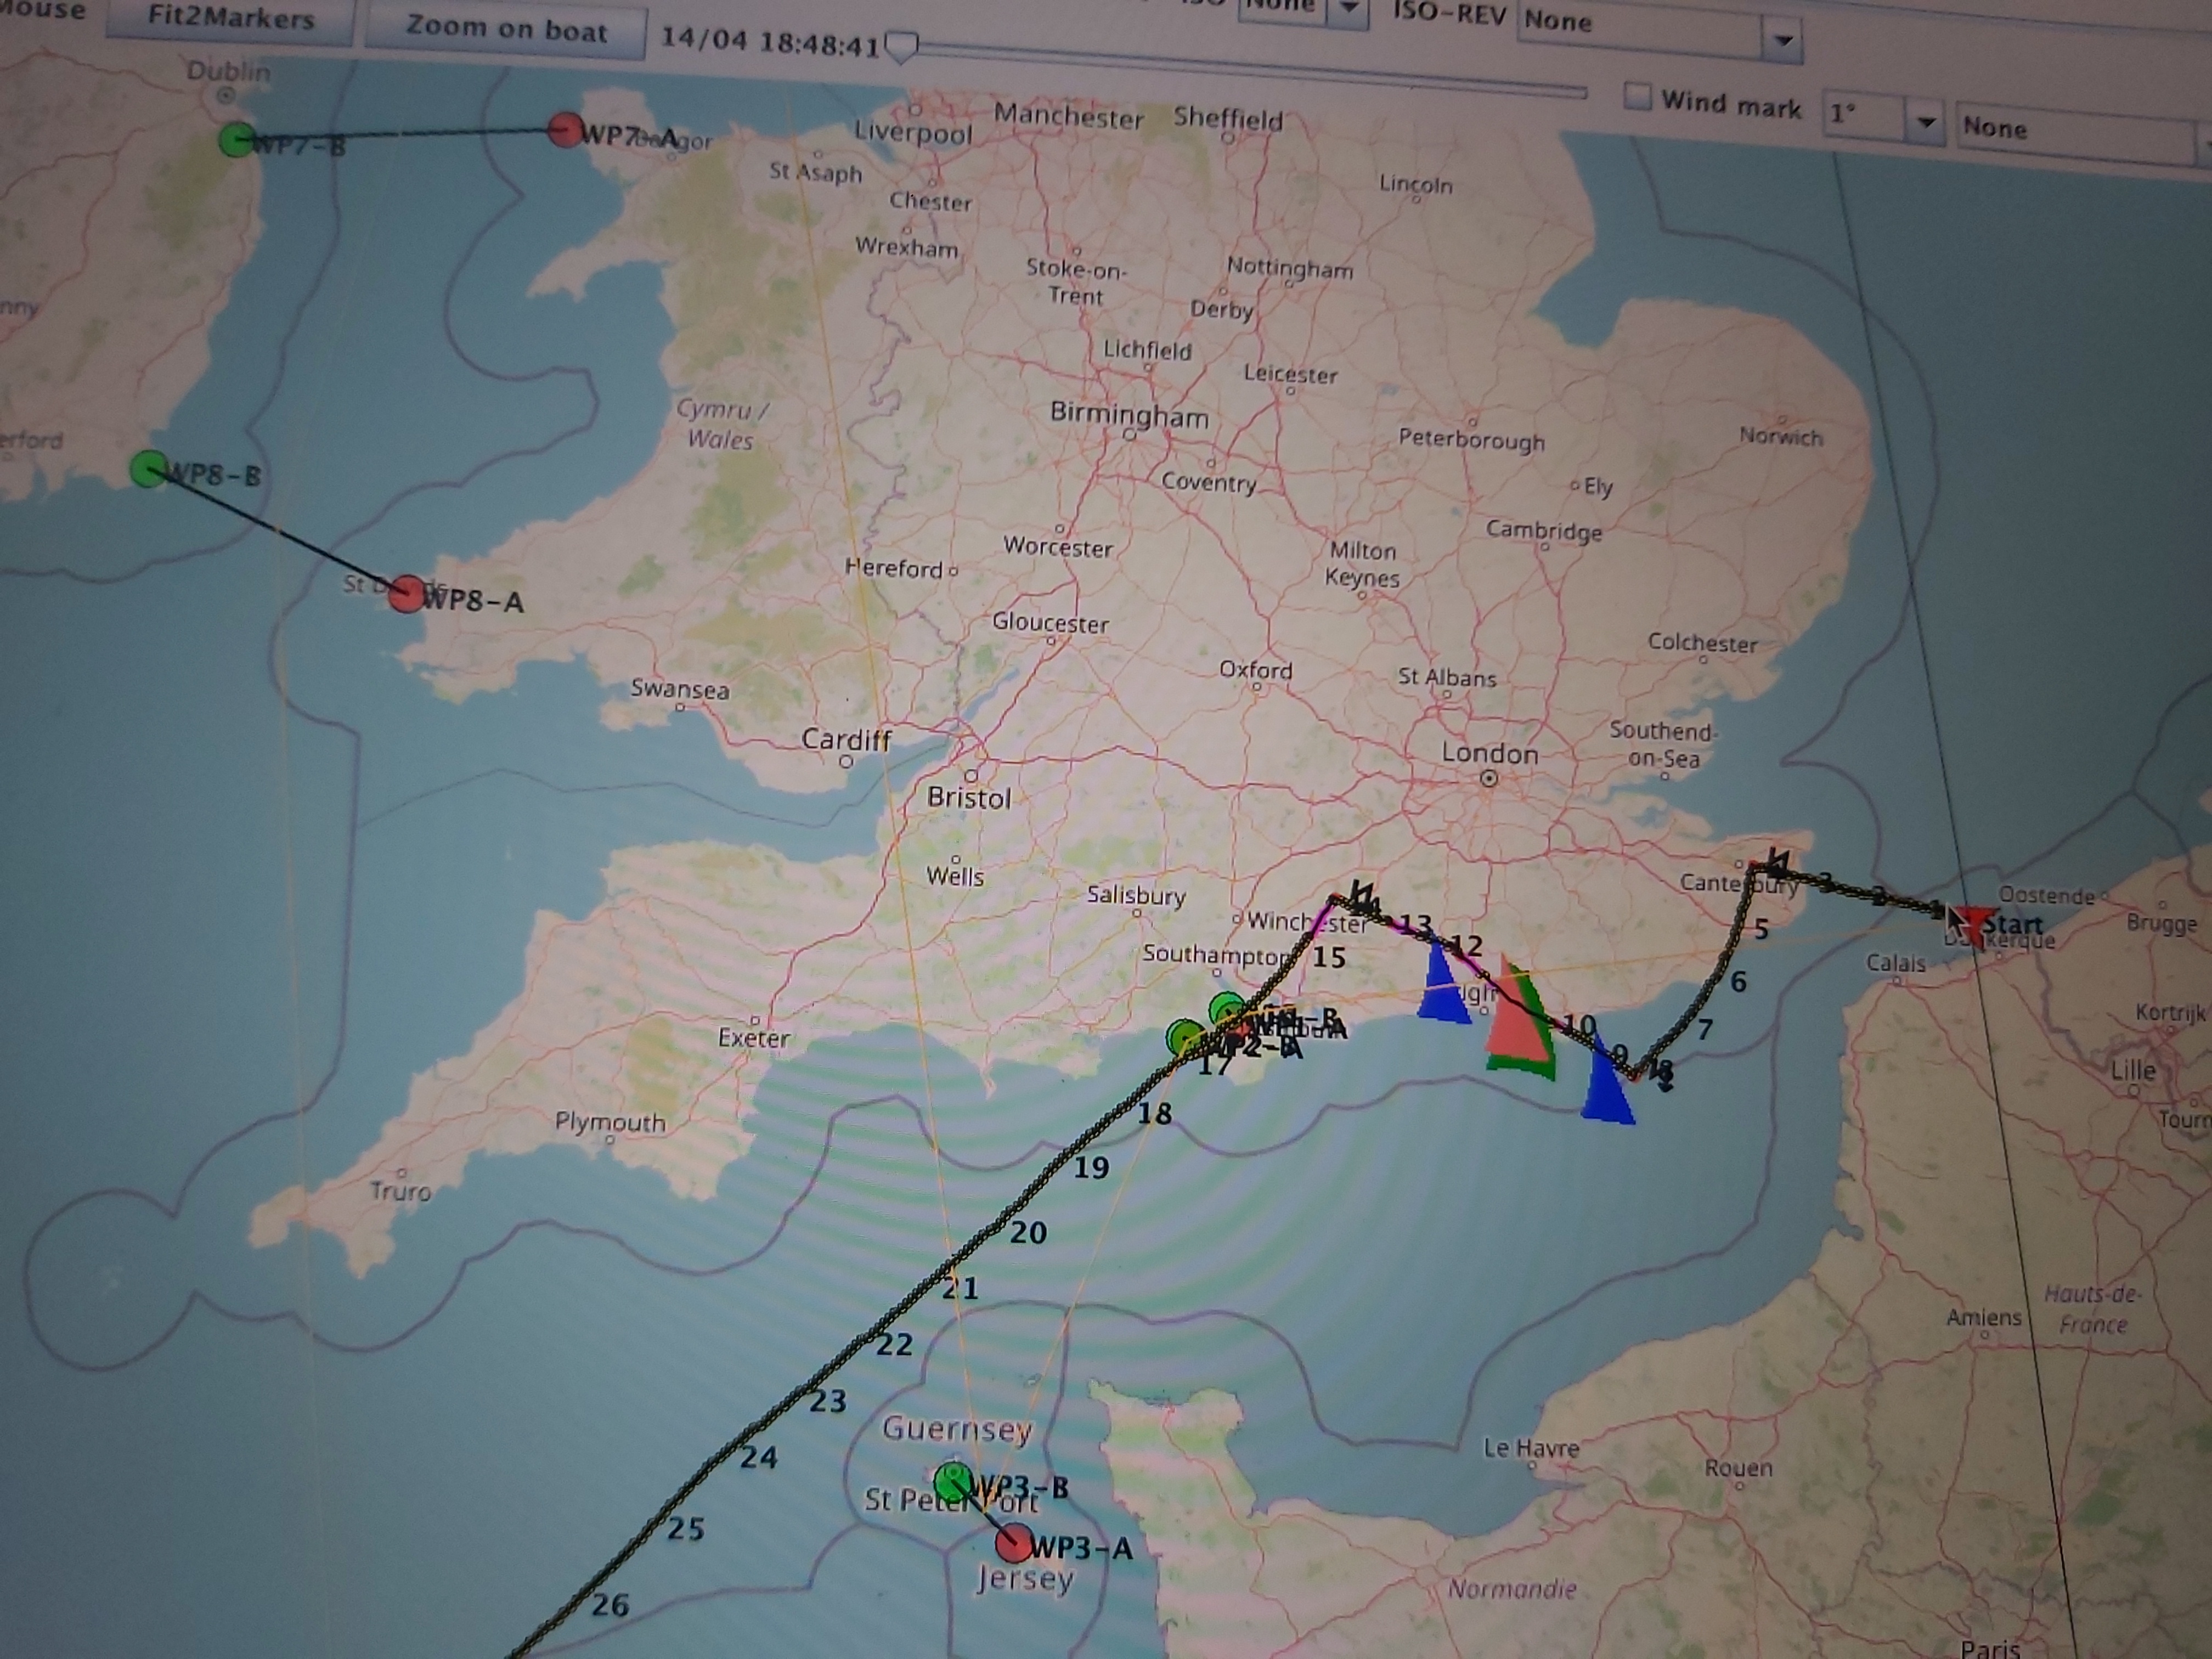Click route hour marker 12
This screenshot has height=1659, width=2212.
pyautogui.click(x=1466, y=945)
